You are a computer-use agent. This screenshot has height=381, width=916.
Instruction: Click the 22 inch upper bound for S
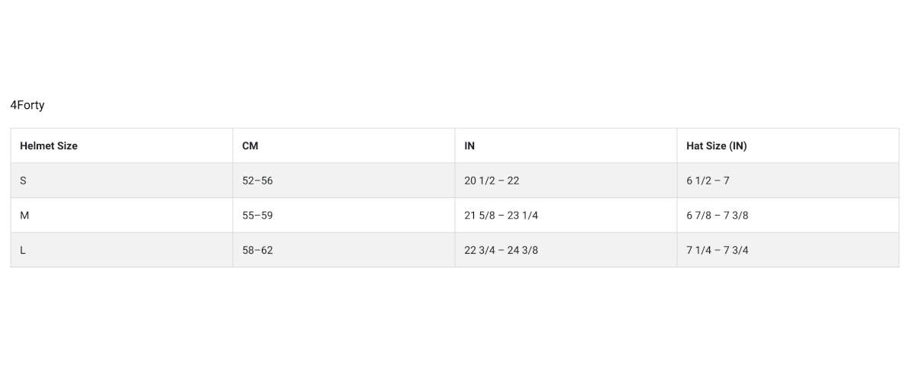(x=513, y=181)
